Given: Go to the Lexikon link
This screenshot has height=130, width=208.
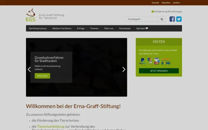Looking at the screenshot, I should (176, 3).
